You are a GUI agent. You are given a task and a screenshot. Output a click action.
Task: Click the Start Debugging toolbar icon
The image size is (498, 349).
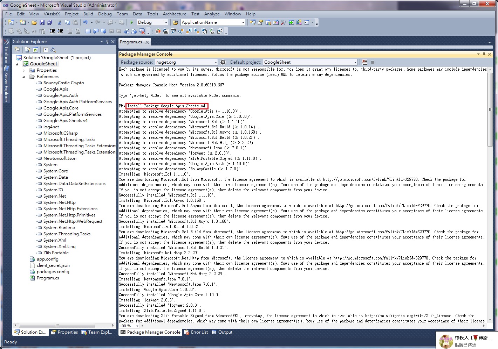[x=131, y=22]
